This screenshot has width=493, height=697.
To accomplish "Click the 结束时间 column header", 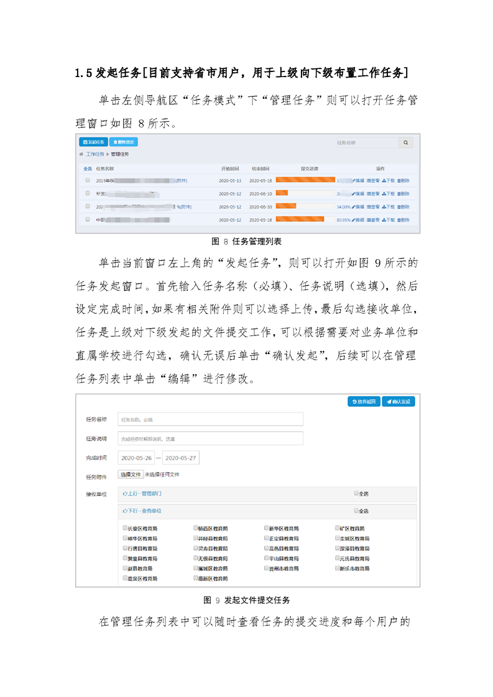I will pyautogui.click(x=260, y=169).
